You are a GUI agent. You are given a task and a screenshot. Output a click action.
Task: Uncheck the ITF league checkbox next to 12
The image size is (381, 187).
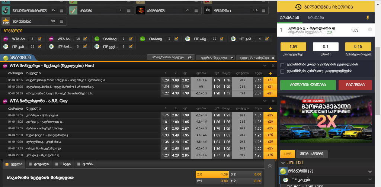pyautogui.click(x=221, y=39)
